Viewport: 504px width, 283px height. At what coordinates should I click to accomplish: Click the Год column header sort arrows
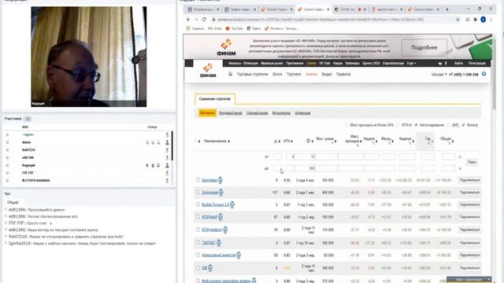432,141
